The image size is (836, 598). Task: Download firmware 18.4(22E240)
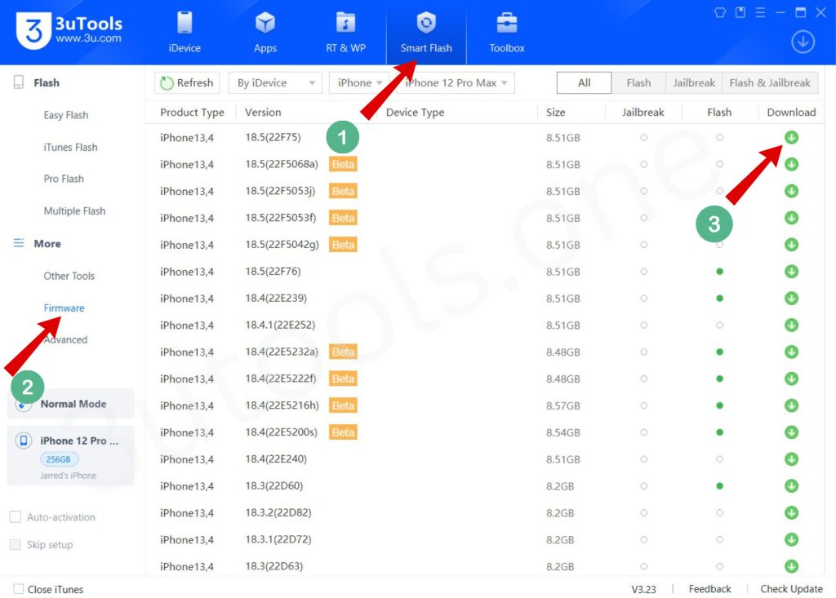tap(791, 458)
